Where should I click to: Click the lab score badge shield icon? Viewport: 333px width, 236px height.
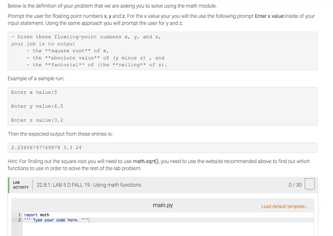pos(310,184)
